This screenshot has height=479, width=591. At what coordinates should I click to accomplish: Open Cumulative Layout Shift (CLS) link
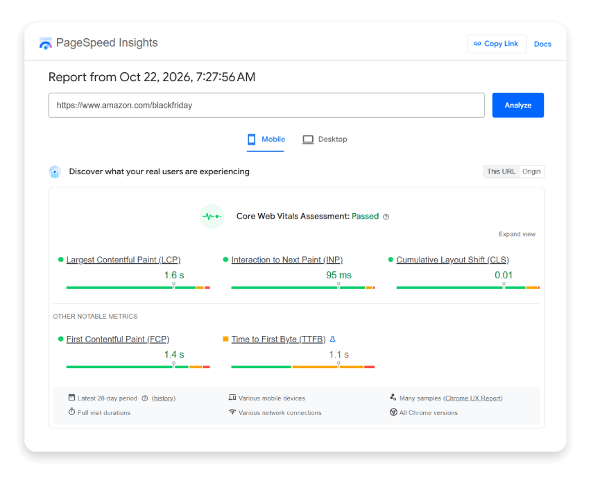[x=452, y=260]
